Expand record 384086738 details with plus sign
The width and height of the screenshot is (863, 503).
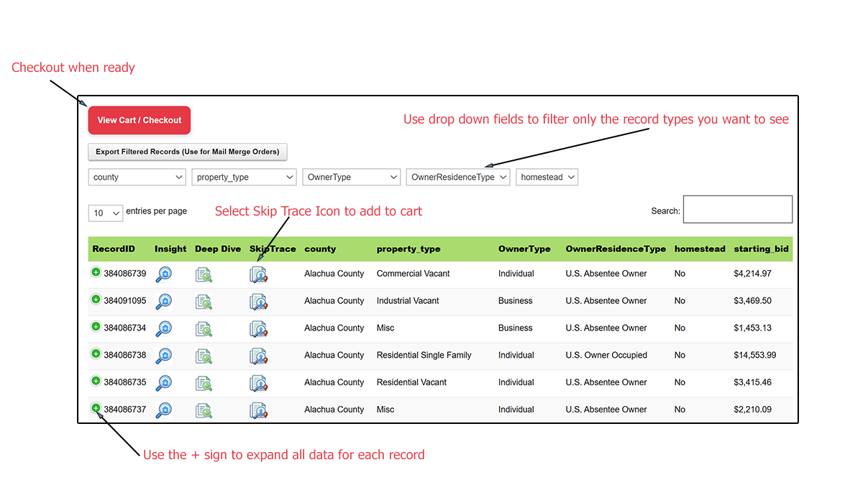pyautogui.click(x=96, y=354)
